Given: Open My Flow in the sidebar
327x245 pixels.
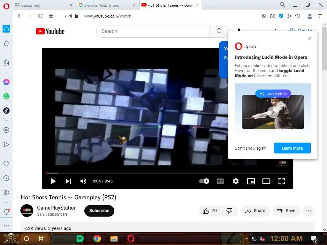Looking at the screenshot, I should 6,145.
